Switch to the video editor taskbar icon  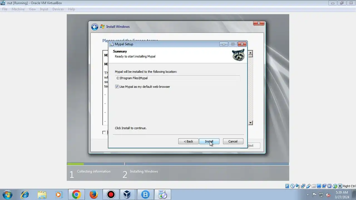[x=145, y=194]
